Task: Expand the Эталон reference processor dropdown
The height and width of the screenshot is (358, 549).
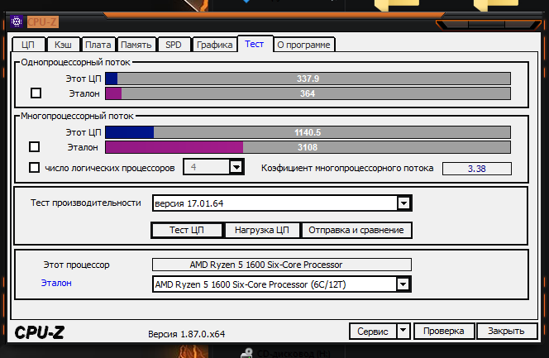Action: coord(403,284)
